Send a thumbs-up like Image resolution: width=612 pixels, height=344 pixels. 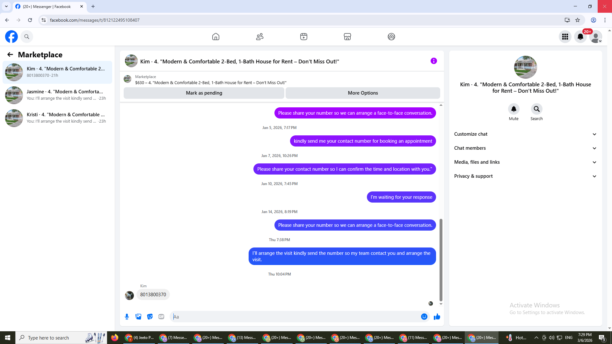(437, 317)
